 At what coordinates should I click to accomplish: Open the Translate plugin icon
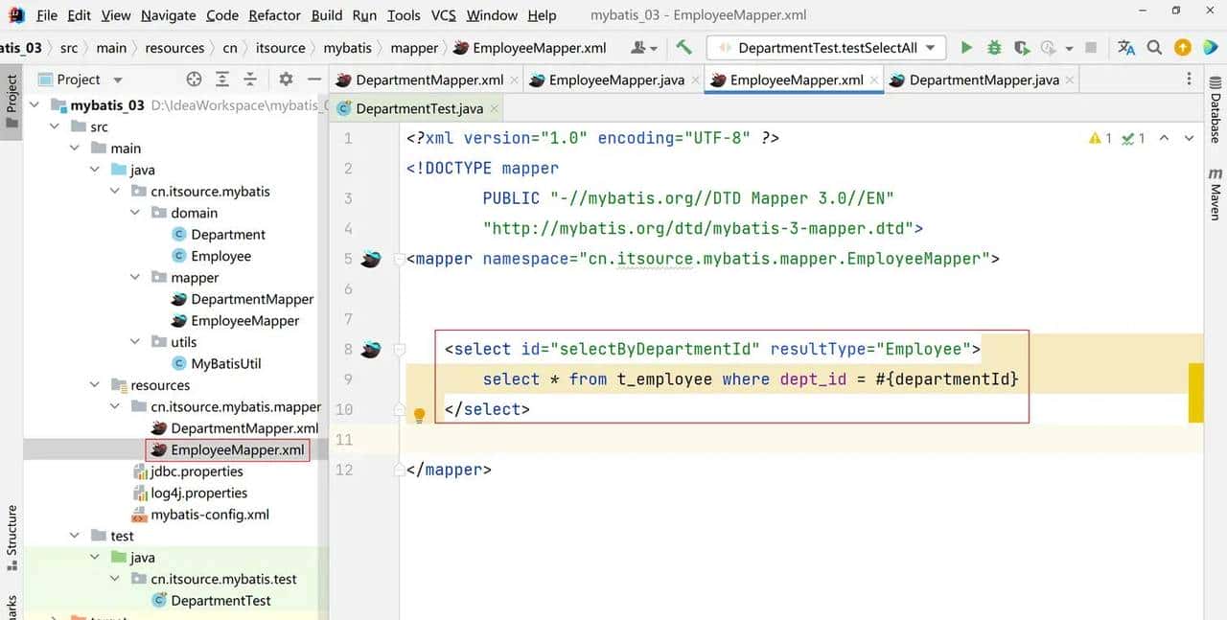click(1126, 48)
